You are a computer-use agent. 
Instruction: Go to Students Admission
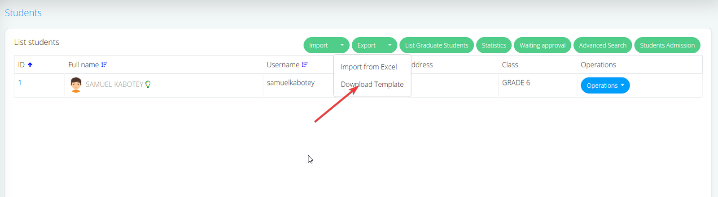pos(667,45)
